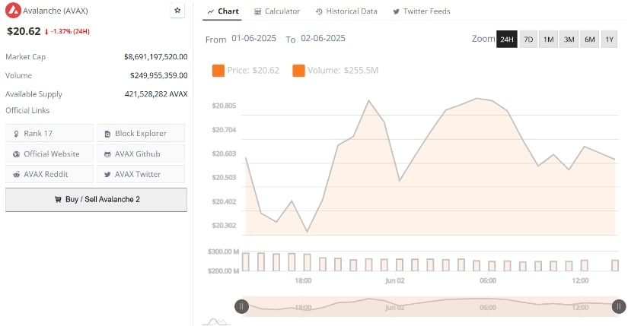Click the Official Links heading
This screenshot has width=628, height=326.
[x=27, y=110]
